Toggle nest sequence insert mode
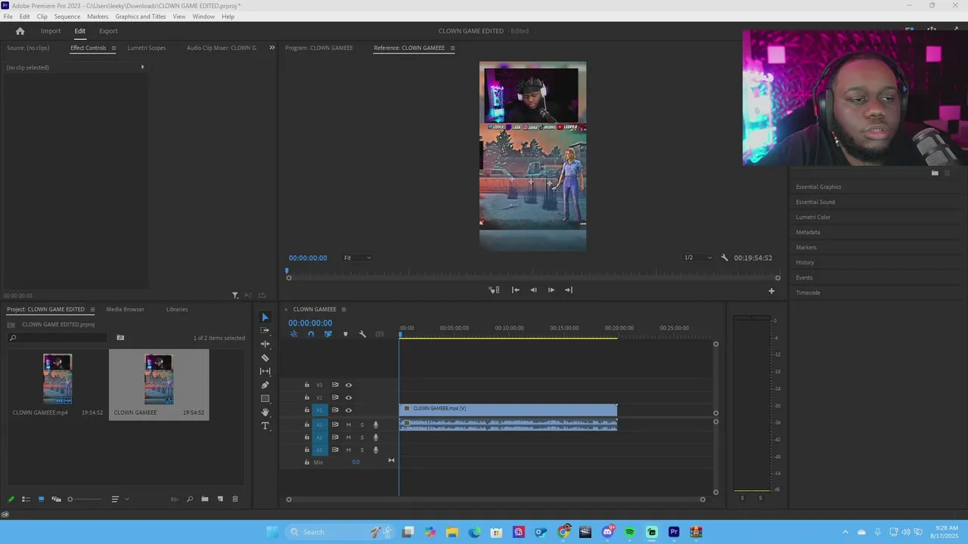 294,334
